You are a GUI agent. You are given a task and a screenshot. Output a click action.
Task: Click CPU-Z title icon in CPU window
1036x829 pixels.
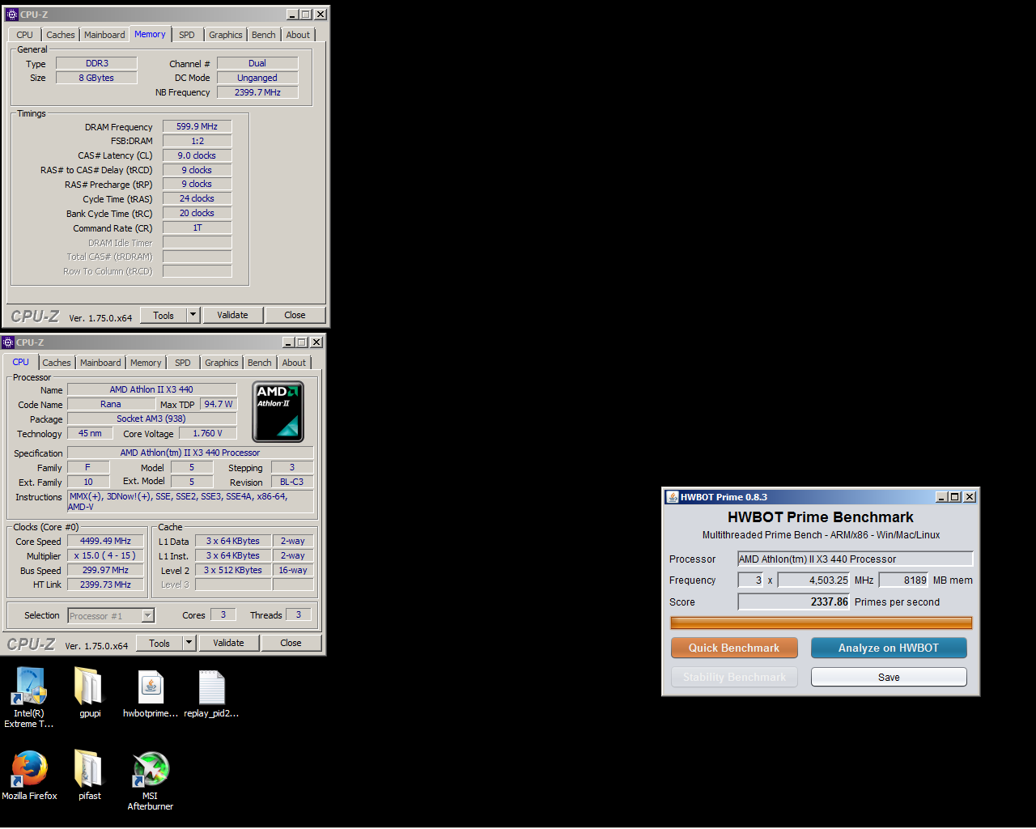pos(8,342)
